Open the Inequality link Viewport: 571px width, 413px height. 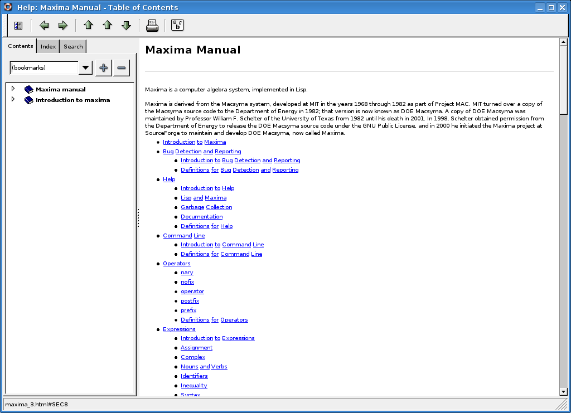point(193,386)
